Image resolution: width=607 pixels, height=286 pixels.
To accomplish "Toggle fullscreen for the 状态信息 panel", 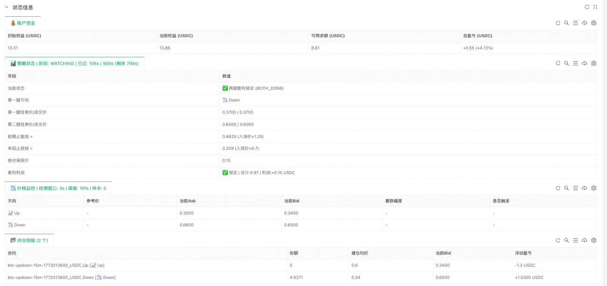I will 595,7.
